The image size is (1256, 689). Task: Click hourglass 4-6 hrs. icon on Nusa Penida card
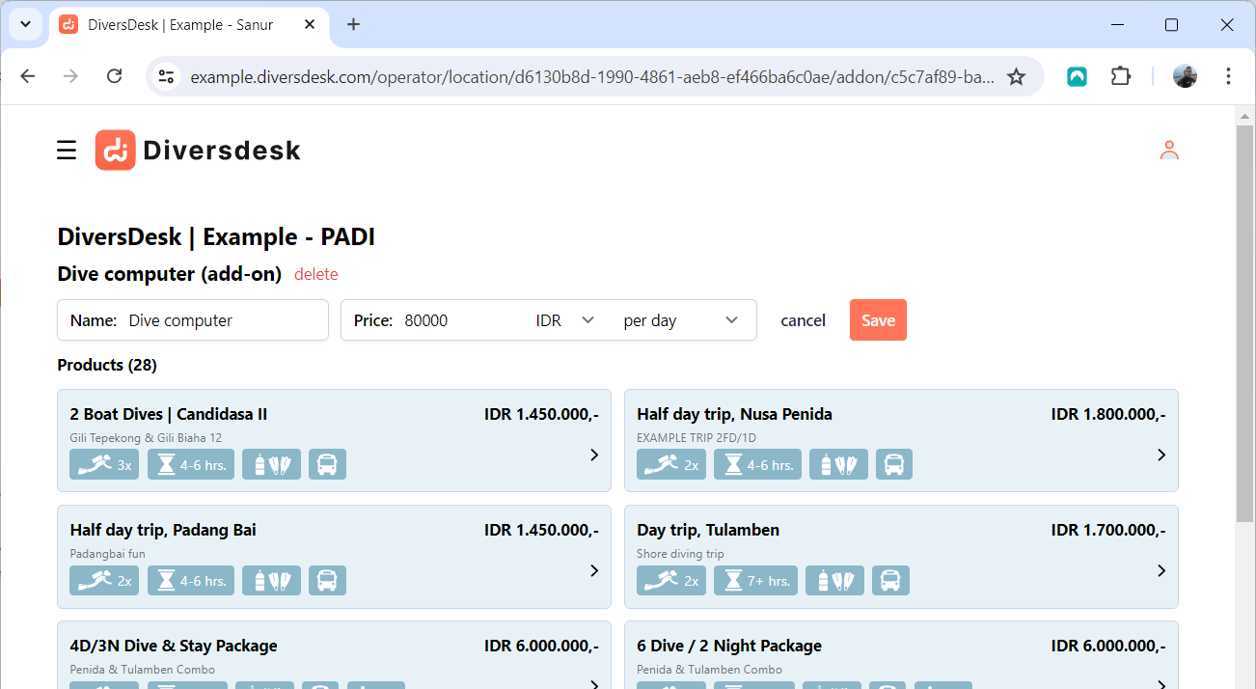757,464
